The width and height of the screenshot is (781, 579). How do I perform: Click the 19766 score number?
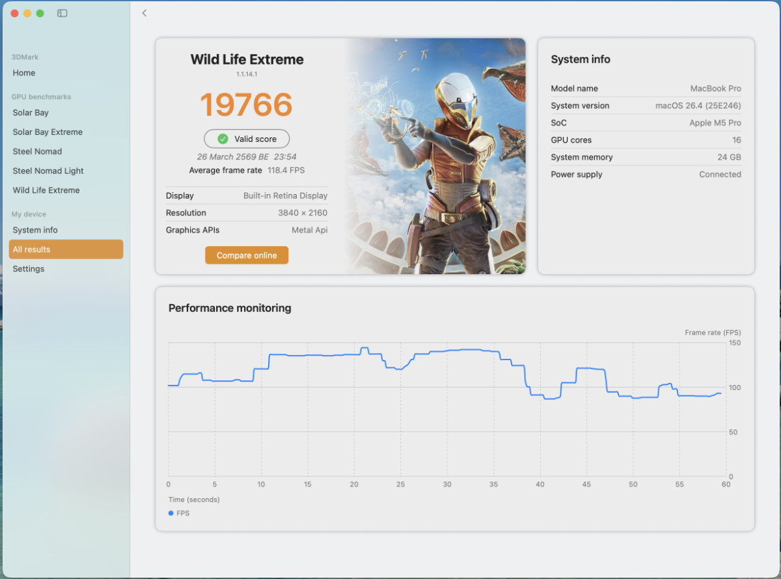[246, 105]
